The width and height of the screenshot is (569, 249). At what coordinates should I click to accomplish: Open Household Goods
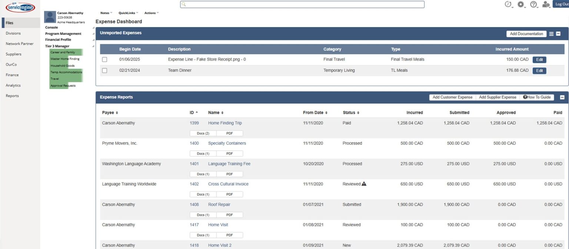click(x=62, y=66)
